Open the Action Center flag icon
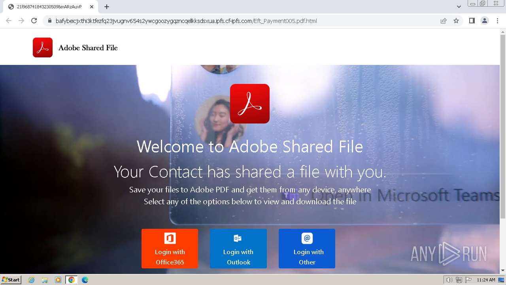Image resolution: width=506 pixels, height=285 pixels. pos(468,280)
